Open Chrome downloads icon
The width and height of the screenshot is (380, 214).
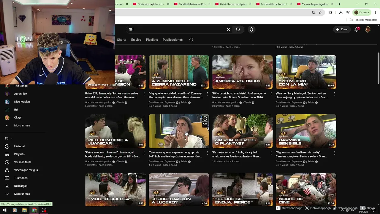coord(341,12)
